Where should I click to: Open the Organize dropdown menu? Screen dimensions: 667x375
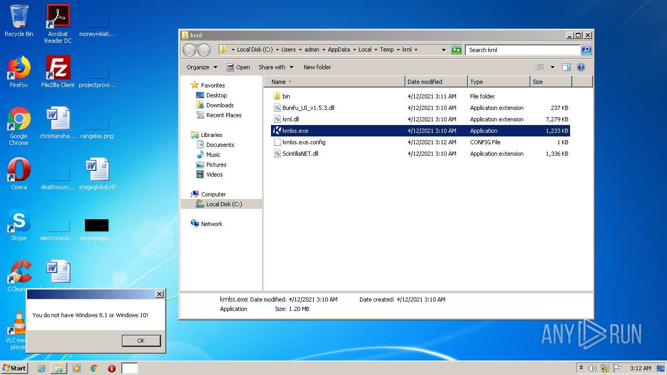click(201, 67)
